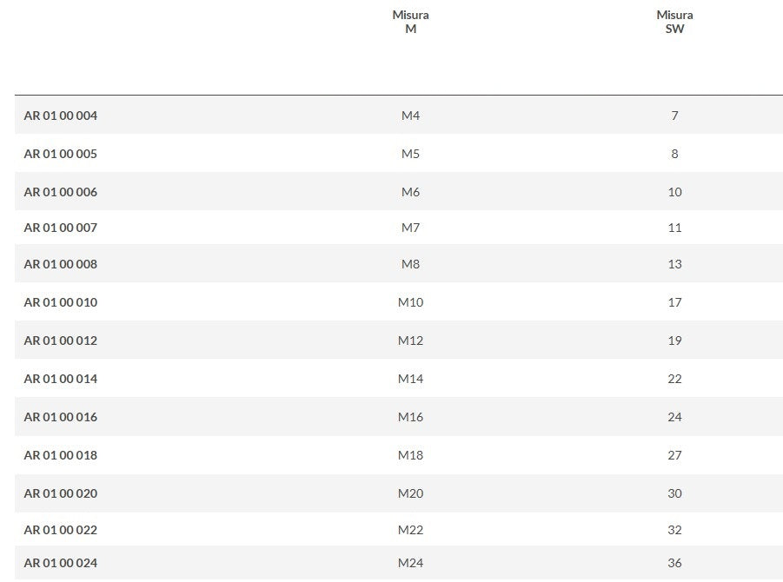Click the M22 size cell

[x=410, y=530]
